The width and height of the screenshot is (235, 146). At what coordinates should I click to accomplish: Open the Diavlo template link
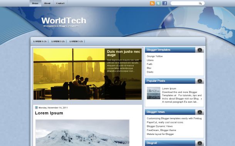tap(150, 72)
